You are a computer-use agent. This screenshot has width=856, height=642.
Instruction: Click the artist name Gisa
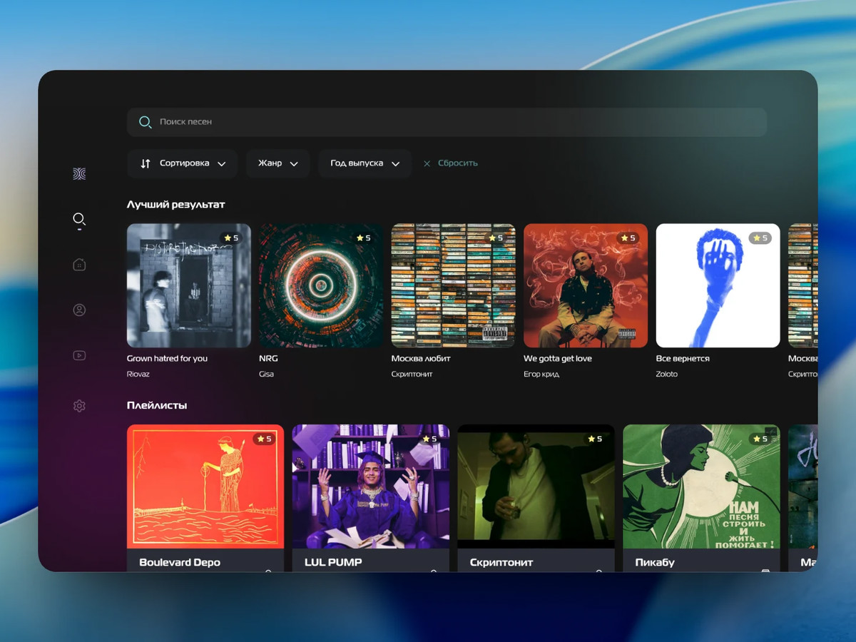[266, 374]
